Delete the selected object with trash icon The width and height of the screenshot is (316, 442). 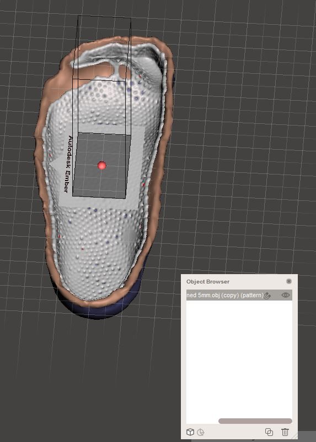pos(285,432)
